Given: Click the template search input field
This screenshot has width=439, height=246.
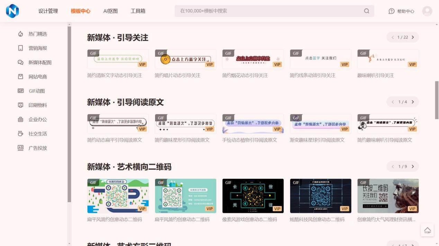Looking at the screenshot, I should coord(270,11).
